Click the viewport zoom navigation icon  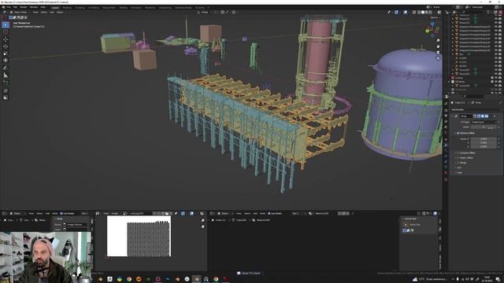[x=438, y=40]
